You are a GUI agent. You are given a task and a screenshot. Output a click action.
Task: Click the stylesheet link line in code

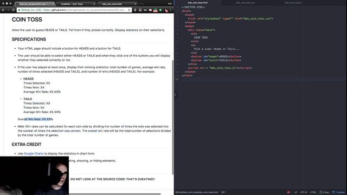(x=230, y=18)
